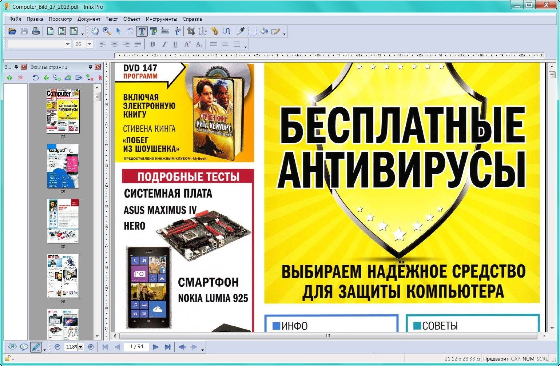
Task: Open the Правка menu
Action: [x=35, y=19]
